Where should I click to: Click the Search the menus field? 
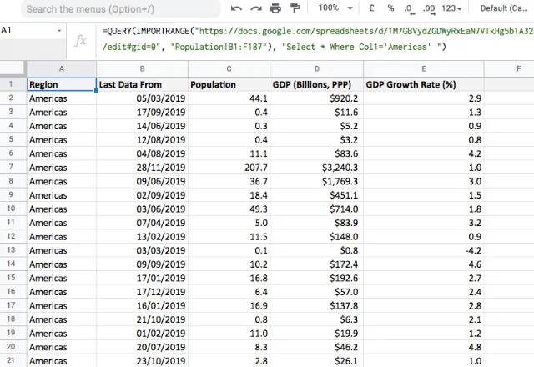coord(110,9)
